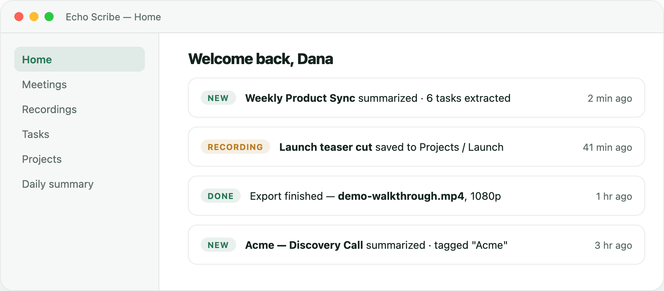Click the RECORDING badge
This screenshot has height=291, width=664.
(x=235, y=147)
